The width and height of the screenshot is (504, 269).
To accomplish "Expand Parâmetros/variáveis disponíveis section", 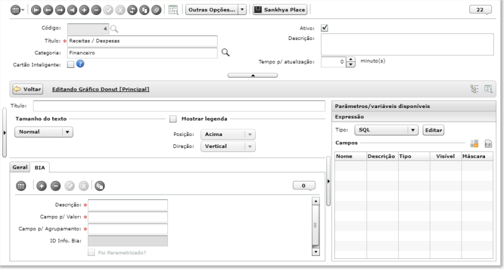I will pyautogui.click(x=414, y=106).
